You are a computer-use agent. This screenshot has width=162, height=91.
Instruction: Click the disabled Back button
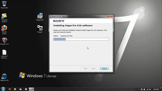pos(85,69)
